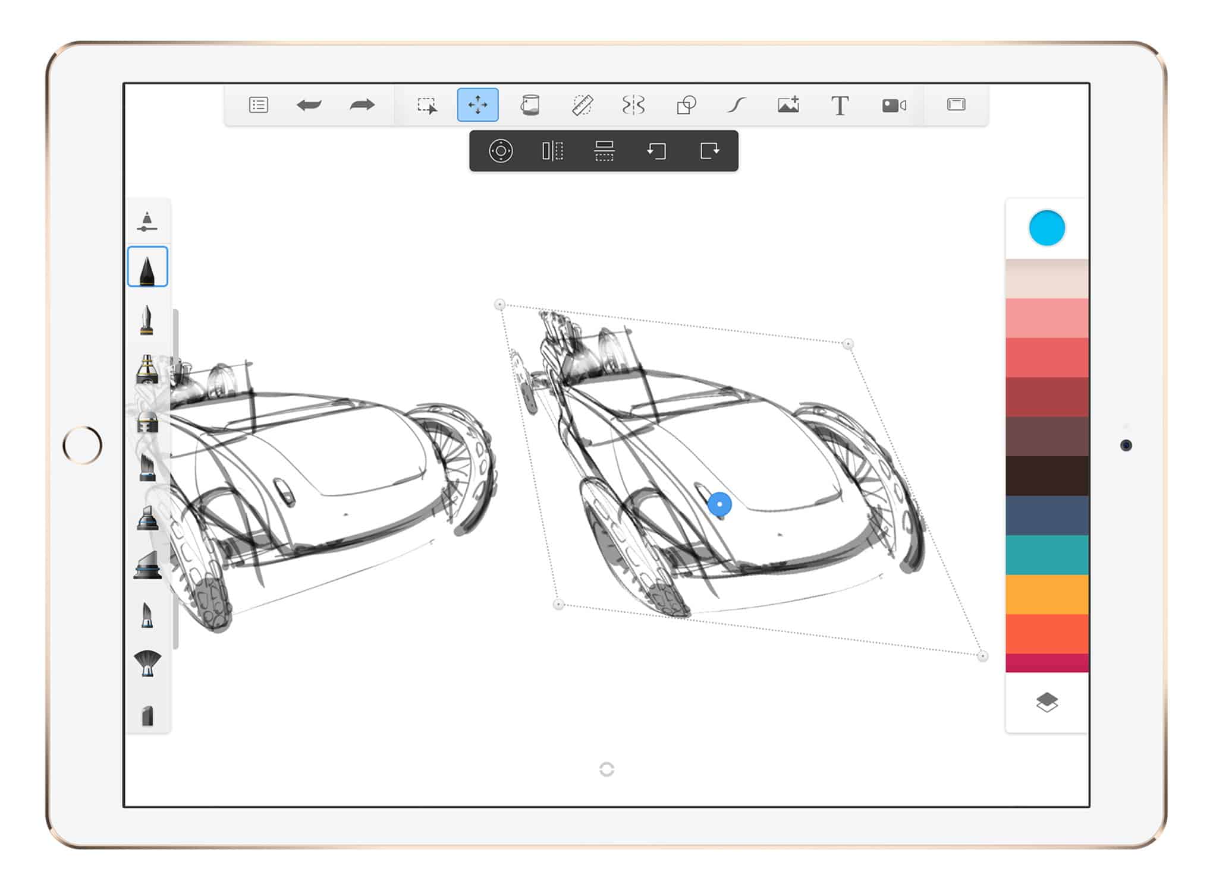
Task: Rotate the selection counterclockwise
Action: click(656, 152)
